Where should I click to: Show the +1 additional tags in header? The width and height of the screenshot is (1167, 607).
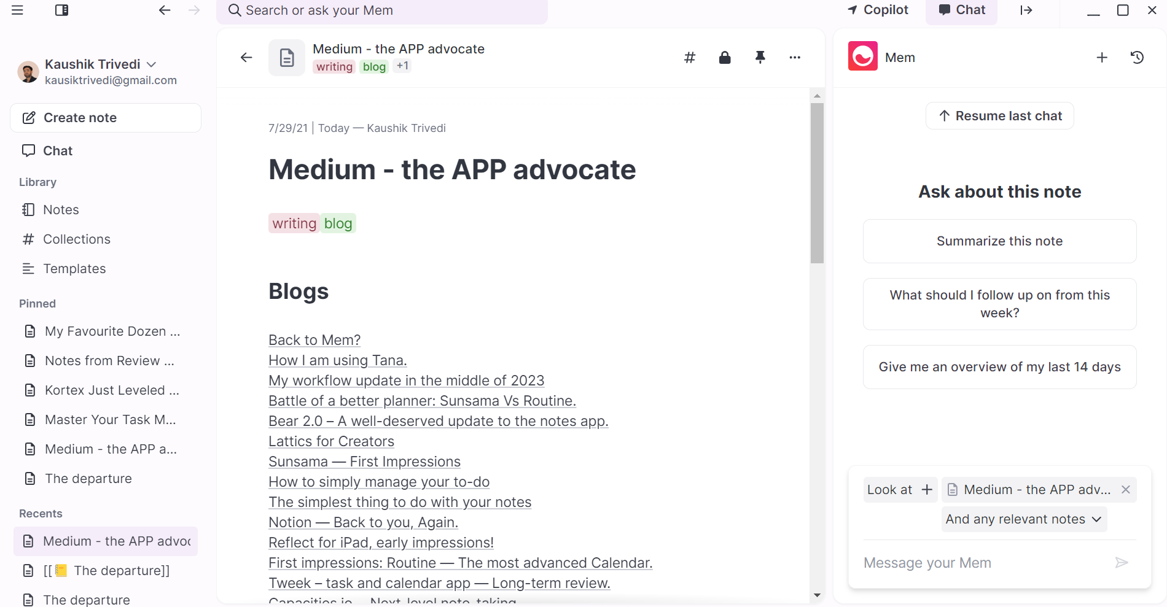403,66
